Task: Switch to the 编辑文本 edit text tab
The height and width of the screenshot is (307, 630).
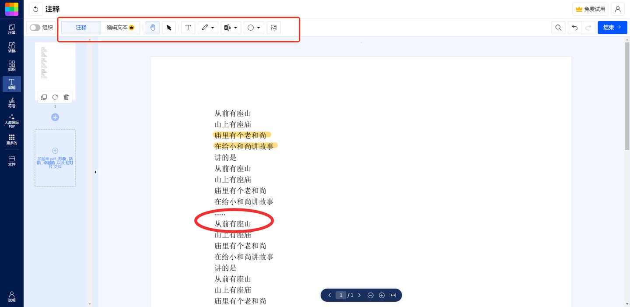Action: pos(118,27)
